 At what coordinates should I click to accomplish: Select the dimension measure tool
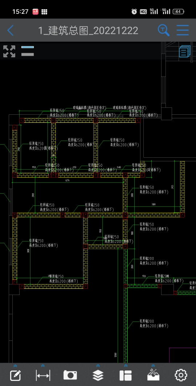[x=43, y=375]
